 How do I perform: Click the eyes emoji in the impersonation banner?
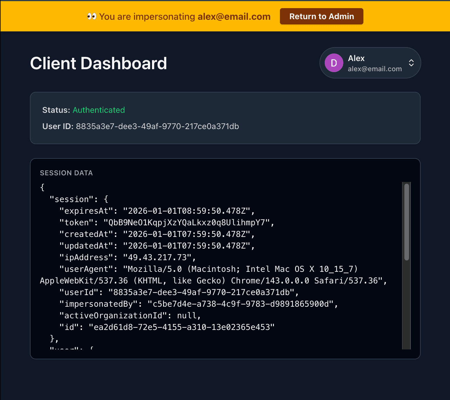point(92,17)
